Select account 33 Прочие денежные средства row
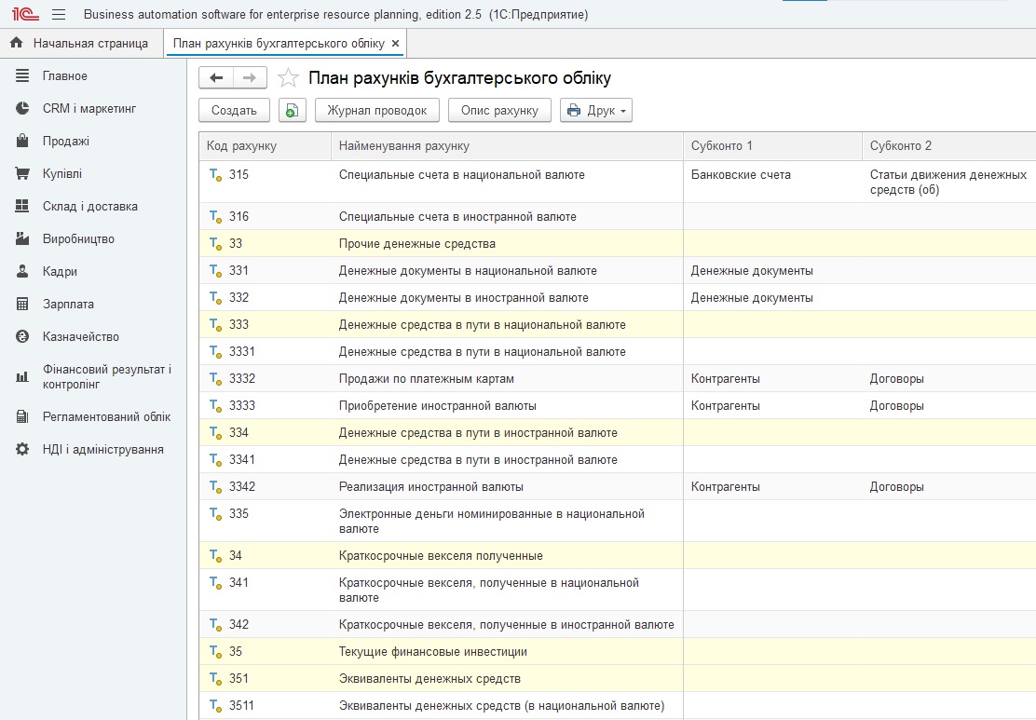This screenshot has width=1036, height=720. click(416, 244)
